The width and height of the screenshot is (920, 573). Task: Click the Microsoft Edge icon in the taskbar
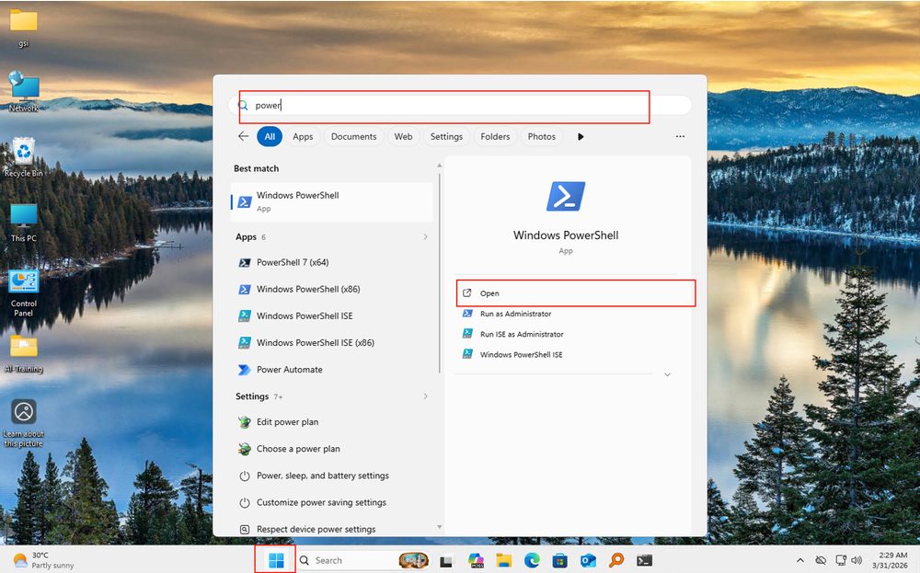532,560
